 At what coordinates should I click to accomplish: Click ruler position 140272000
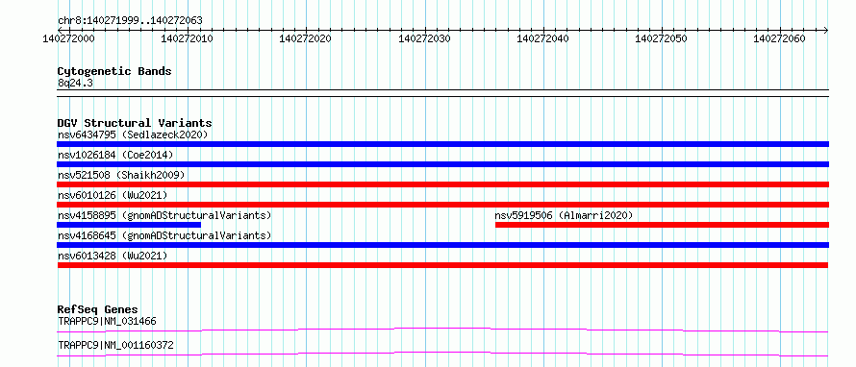68,38
